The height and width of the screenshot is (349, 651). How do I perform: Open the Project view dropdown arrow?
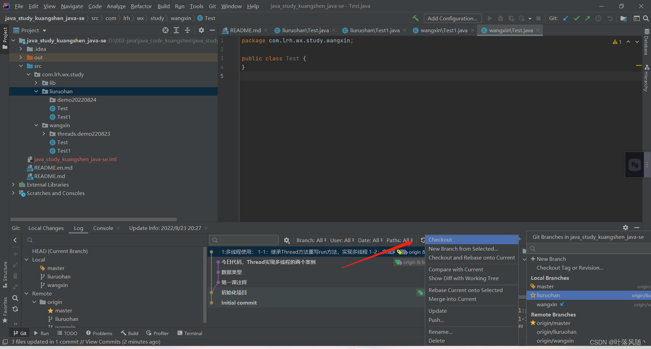click(44, 31)
